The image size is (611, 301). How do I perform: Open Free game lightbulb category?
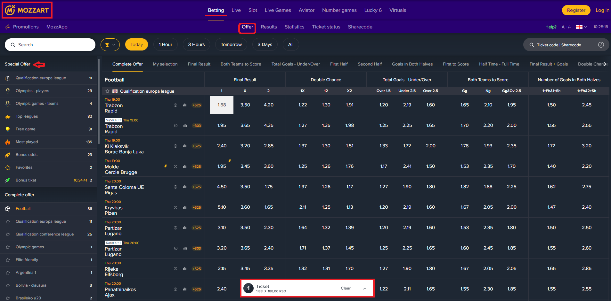click(48, 129)
